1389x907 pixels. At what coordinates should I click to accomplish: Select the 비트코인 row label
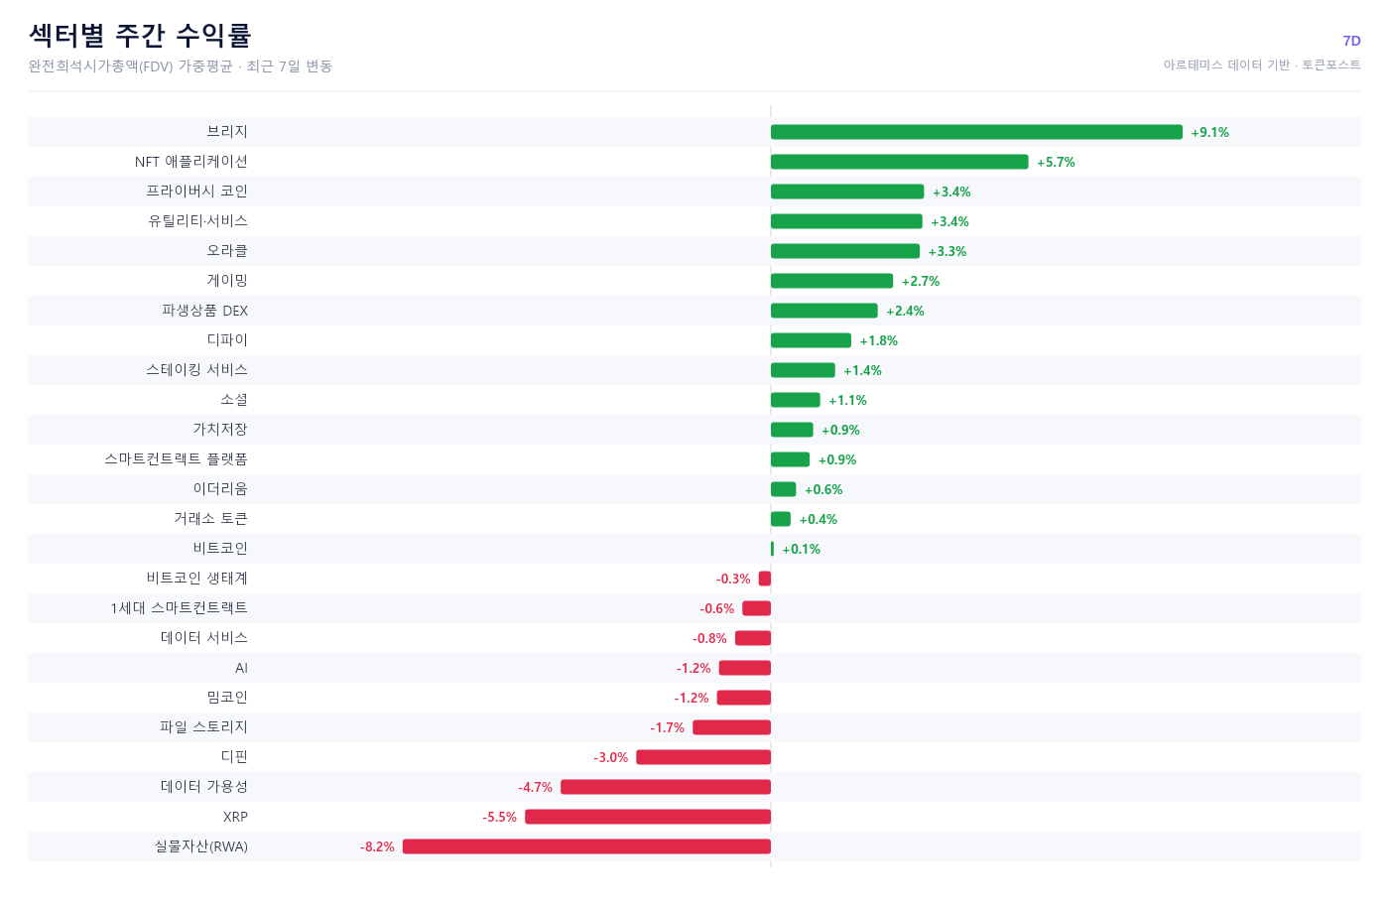pos(220,549)
